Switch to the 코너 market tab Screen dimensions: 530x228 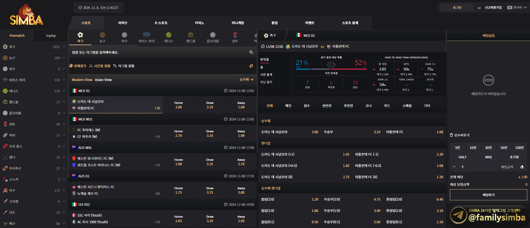pos(368,106)
